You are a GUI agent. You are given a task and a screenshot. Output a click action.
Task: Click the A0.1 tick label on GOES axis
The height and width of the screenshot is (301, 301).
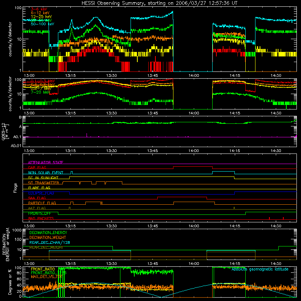17,137
